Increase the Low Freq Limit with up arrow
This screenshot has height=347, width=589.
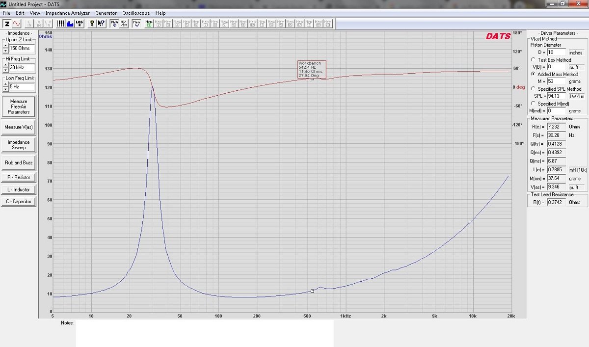tap(6, 85)
